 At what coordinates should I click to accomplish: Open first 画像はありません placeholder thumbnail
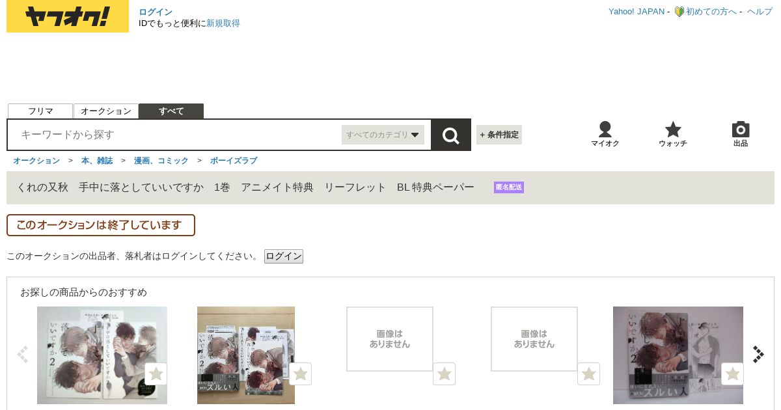coord(390,339)
